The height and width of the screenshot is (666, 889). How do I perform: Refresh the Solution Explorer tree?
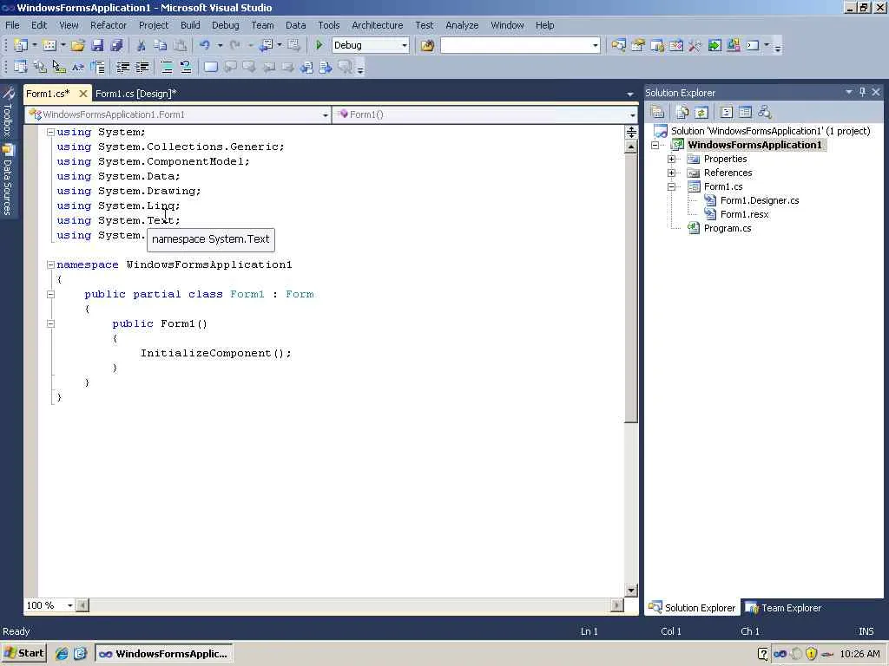point(701,112)
